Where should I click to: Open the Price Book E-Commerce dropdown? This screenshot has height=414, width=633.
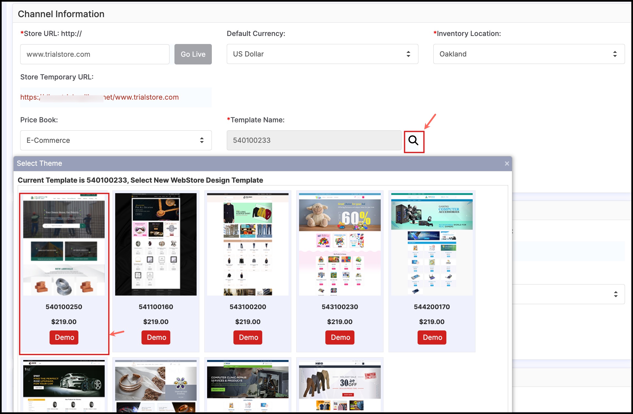pyautogui.click(x=116, y=140)
